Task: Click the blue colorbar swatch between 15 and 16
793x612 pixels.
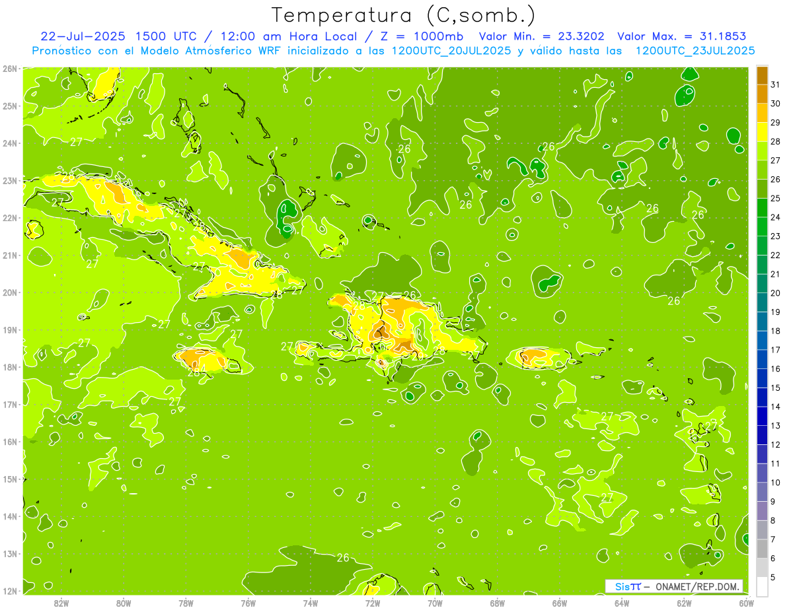Action: click(x=762, y=378)
